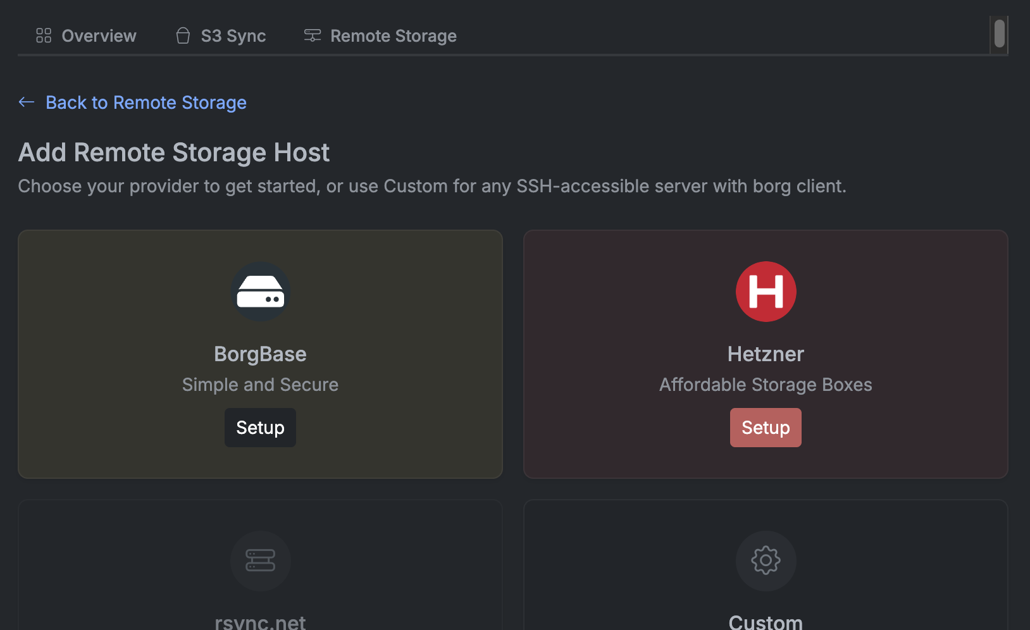Click Setup under BorgBase
Viewport: 1030px width, 630px height.
coord(260,427)
